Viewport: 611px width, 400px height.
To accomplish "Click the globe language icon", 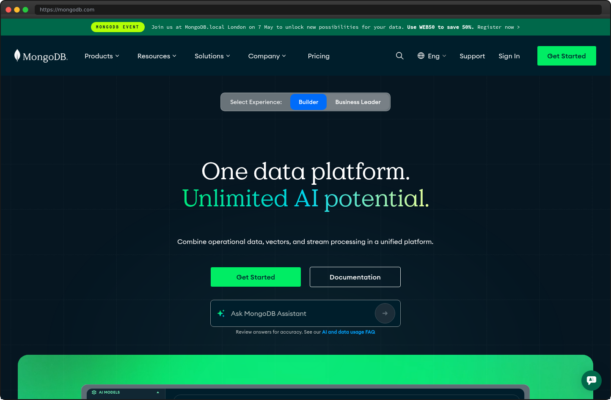I will pos(421,55).
